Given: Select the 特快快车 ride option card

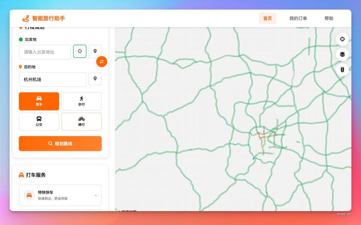Looking at the screenshot, I should click(60, 195).
